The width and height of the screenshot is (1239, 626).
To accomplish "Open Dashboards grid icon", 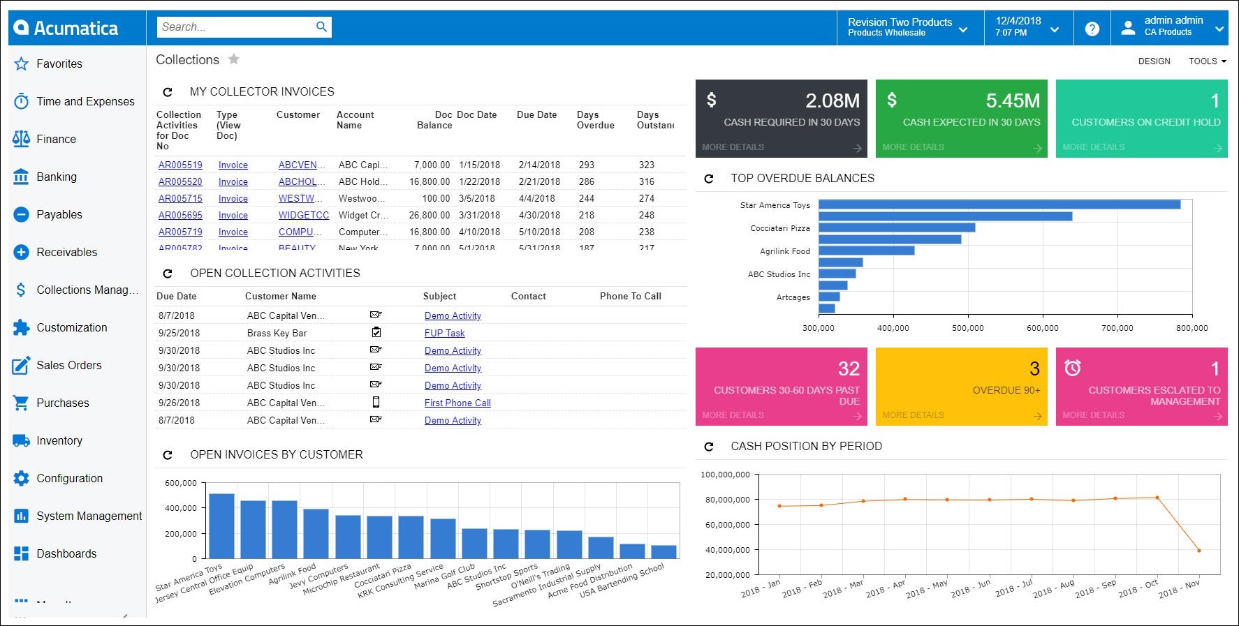I will point(22,553).
